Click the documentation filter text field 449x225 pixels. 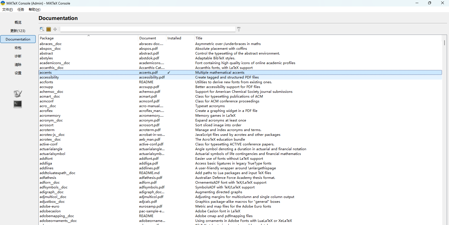tap(148, 29)
